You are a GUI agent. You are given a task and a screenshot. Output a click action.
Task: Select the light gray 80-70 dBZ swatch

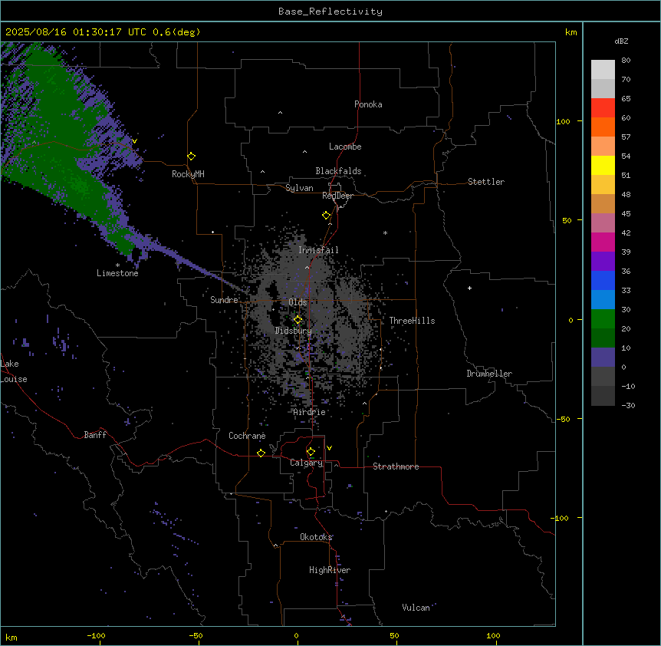point(603,70)
